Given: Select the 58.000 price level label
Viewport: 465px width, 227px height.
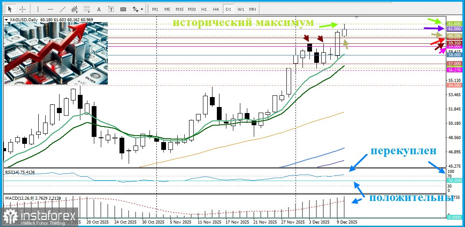Looking at the screenshot, I should click(454, 55).
